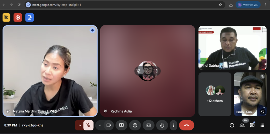Click the Verify it's you profile button
The width and height of the screenshot is (270, 134).
click(249, 5)
